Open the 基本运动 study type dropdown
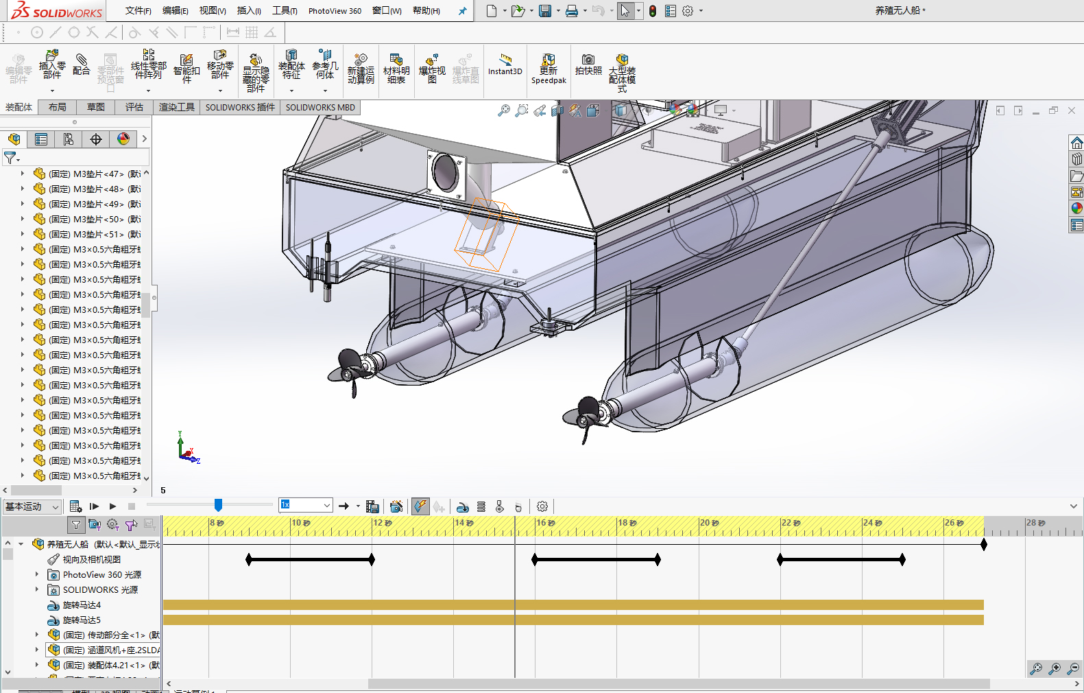Viewport: 1084px width, 693px height. point(32,506)
